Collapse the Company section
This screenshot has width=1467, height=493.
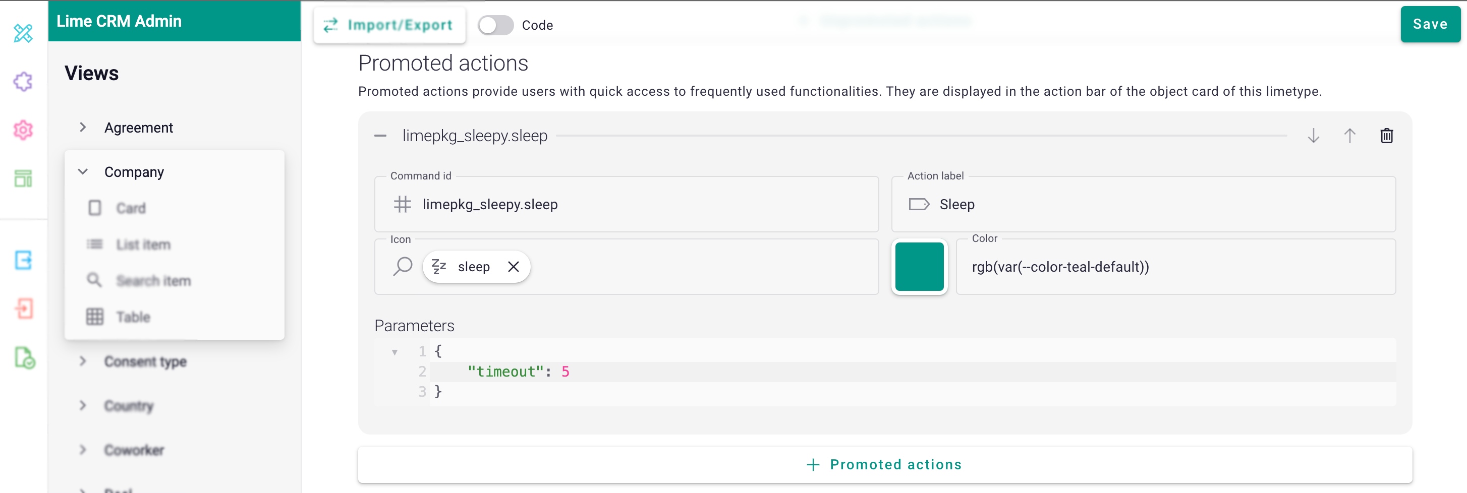point(83,171)
